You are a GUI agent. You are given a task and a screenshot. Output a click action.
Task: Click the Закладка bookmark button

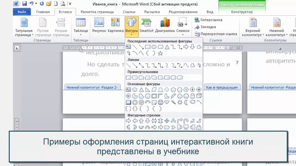[x=205, y=27]
